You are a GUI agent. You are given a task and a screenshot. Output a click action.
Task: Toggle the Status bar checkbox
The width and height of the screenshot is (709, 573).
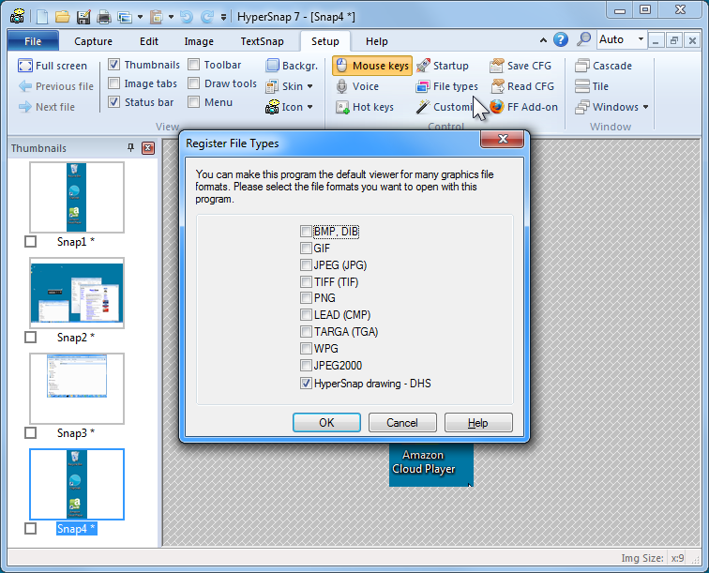pos(114,102)
